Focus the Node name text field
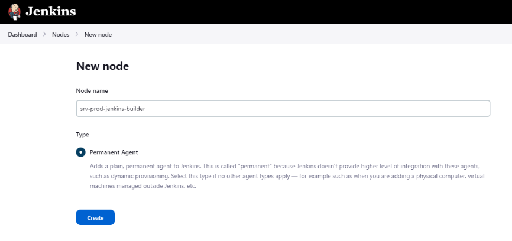The image size is (512, 241). click(283, 109)
